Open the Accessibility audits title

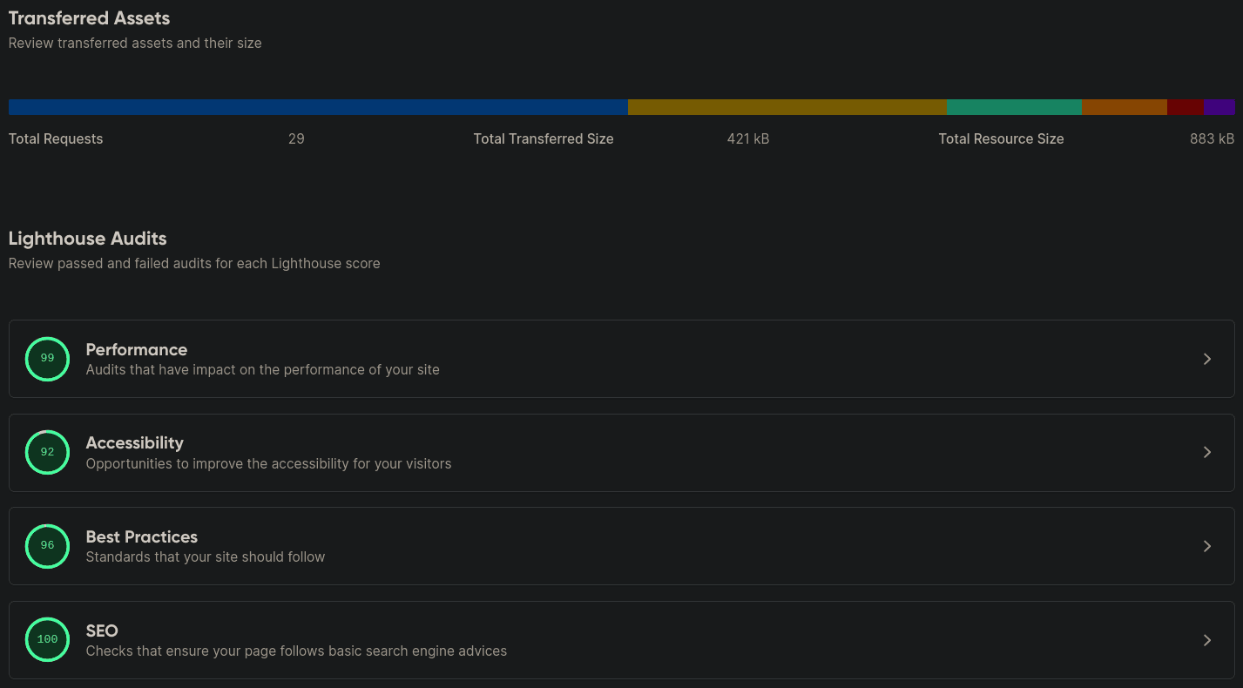pos(135,442)
